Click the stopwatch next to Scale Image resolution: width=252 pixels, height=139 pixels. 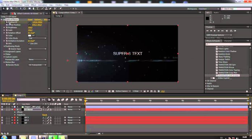(x=7, y=30)
